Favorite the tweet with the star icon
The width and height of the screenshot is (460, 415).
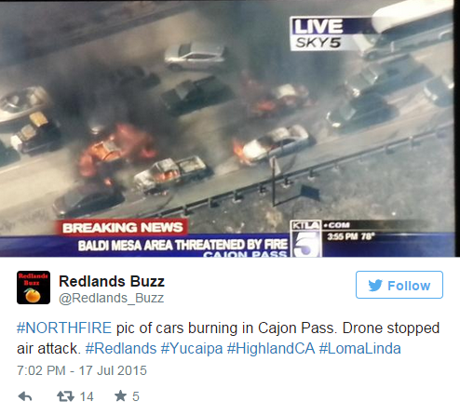[x=120, y=396]
